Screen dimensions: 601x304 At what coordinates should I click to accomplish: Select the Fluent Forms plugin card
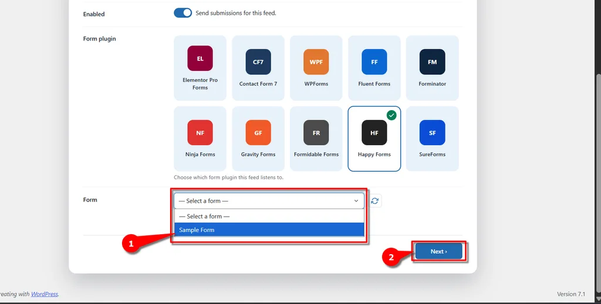click(374, 68)
